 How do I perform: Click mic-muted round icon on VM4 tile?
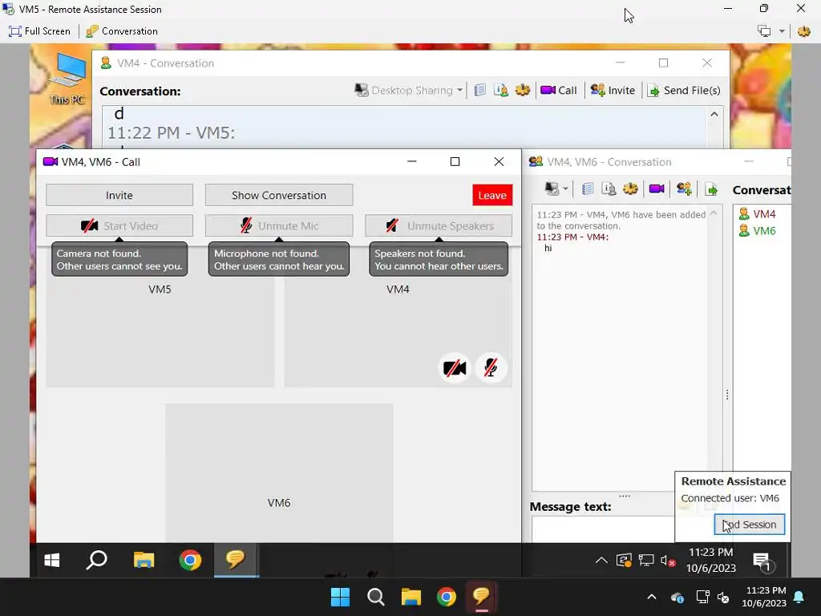[x=491, y=368]
